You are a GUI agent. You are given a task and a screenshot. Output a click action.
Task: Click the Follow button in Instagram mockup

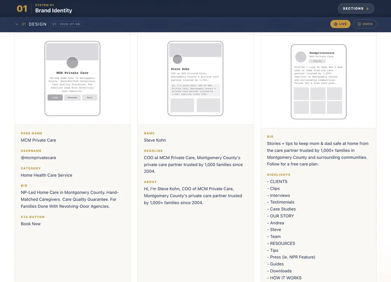(317, 61)
